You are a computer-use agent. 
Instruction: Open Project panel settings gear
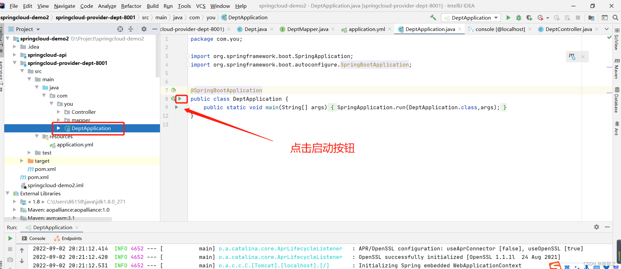[144, 29]
